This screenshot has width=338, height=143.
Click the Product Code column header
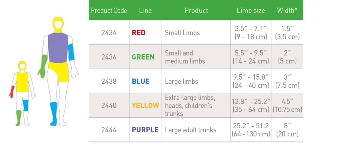tap(109, 11)
